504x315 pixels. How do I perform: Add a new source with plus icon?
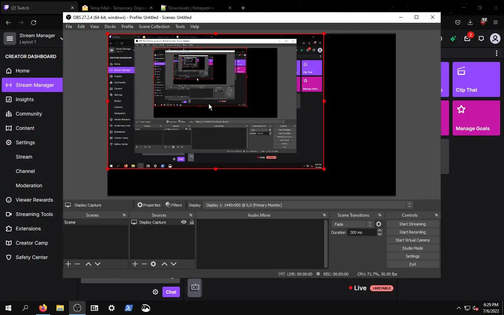[x=135, y=264]
